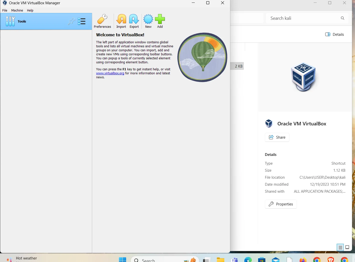355x262 pixels.
Task: Click the small VirtualBox icon beside file name
Action: (x=269, y=123)
